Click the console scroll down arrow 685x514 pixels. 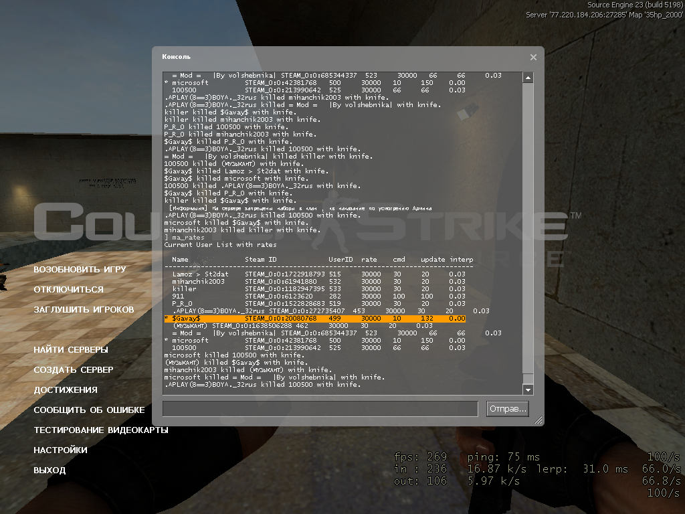(528, 390)
